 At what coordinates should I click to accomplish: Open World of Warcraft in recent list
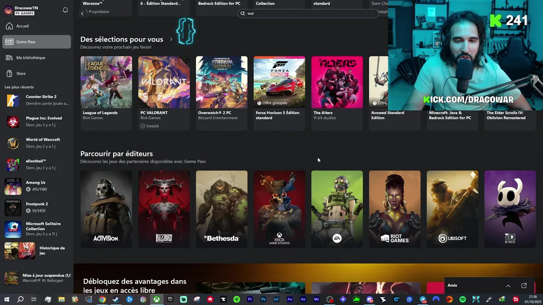pyautogui.click(x=36, y=143)
